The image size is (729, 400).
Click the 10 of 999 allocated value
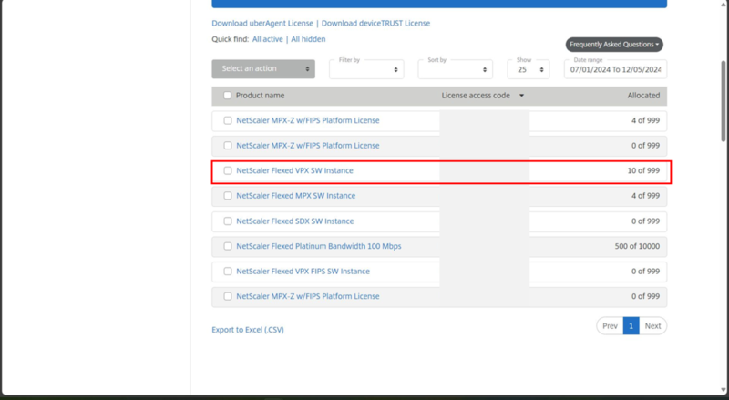pos(643,170)
